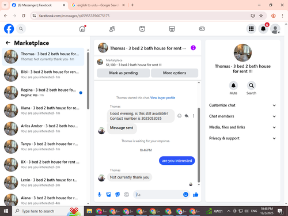Click the conversation list scrollbar

[88, 81]
